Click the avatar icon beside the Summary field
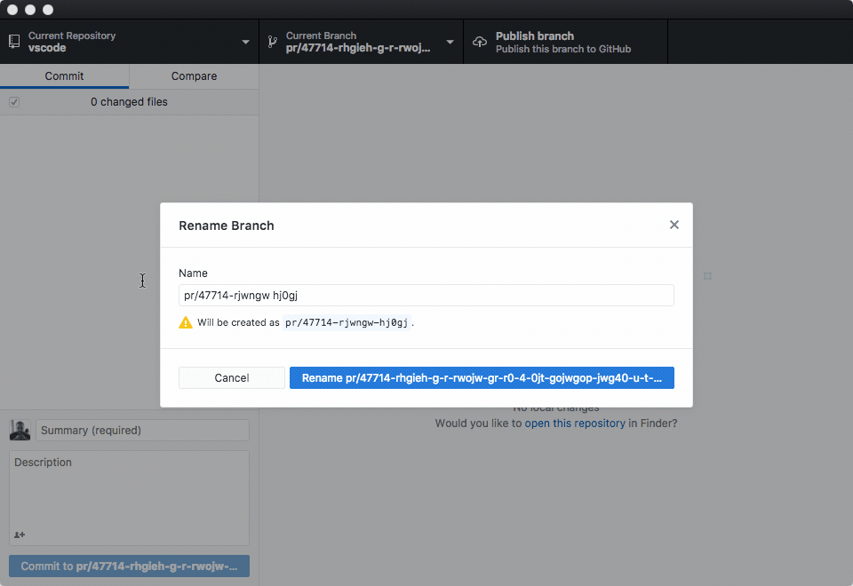This screenshot has width=853, height=586. coord(19,430)
